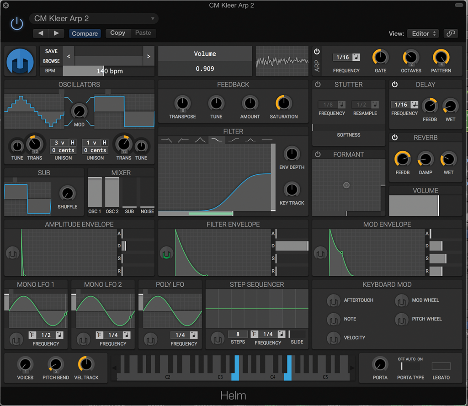Select the green Filter Envelope modulation icon
Viewport: 468px width, 406px height.
pos(166,254)
